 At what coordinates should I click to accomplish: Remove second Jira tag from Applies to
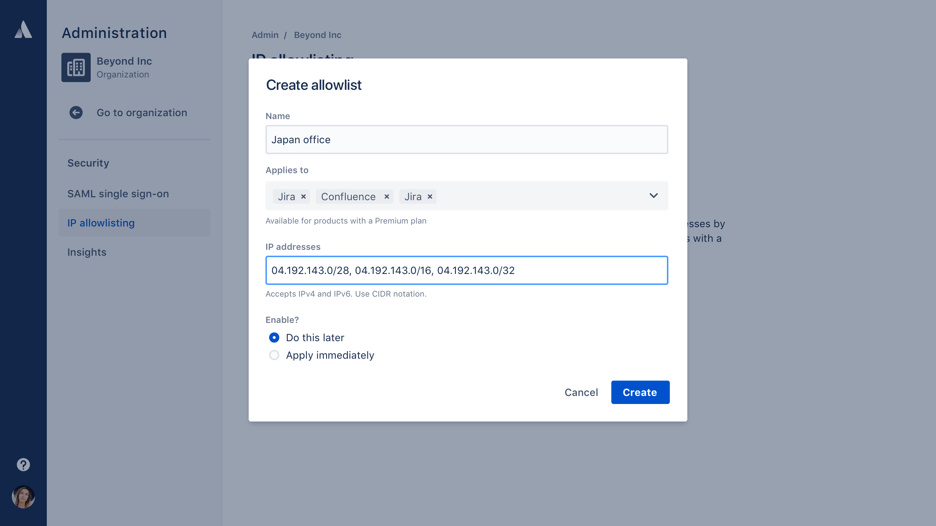430,197
